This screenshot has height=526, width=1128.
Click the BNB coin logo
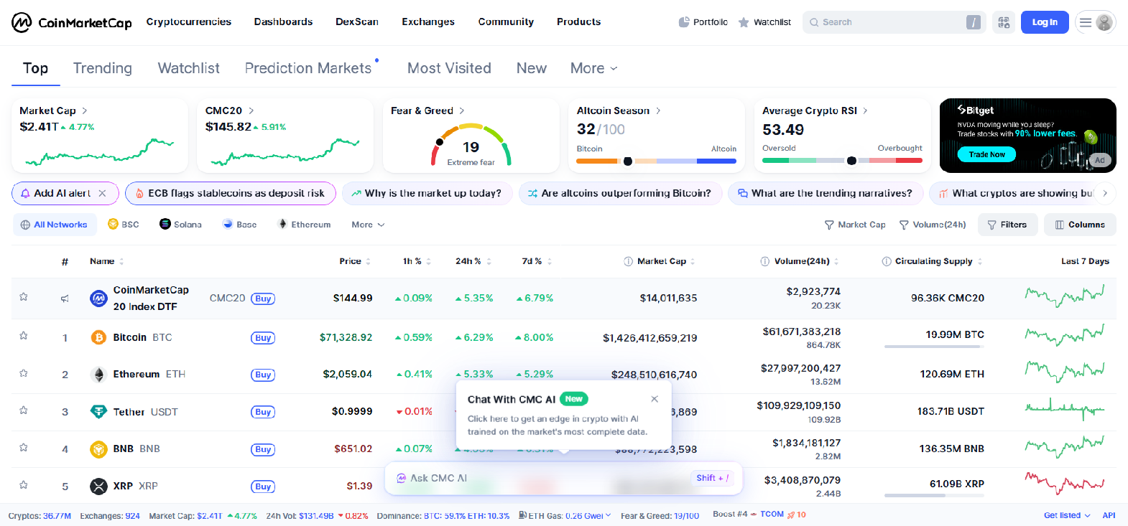[x=98, y=449]
